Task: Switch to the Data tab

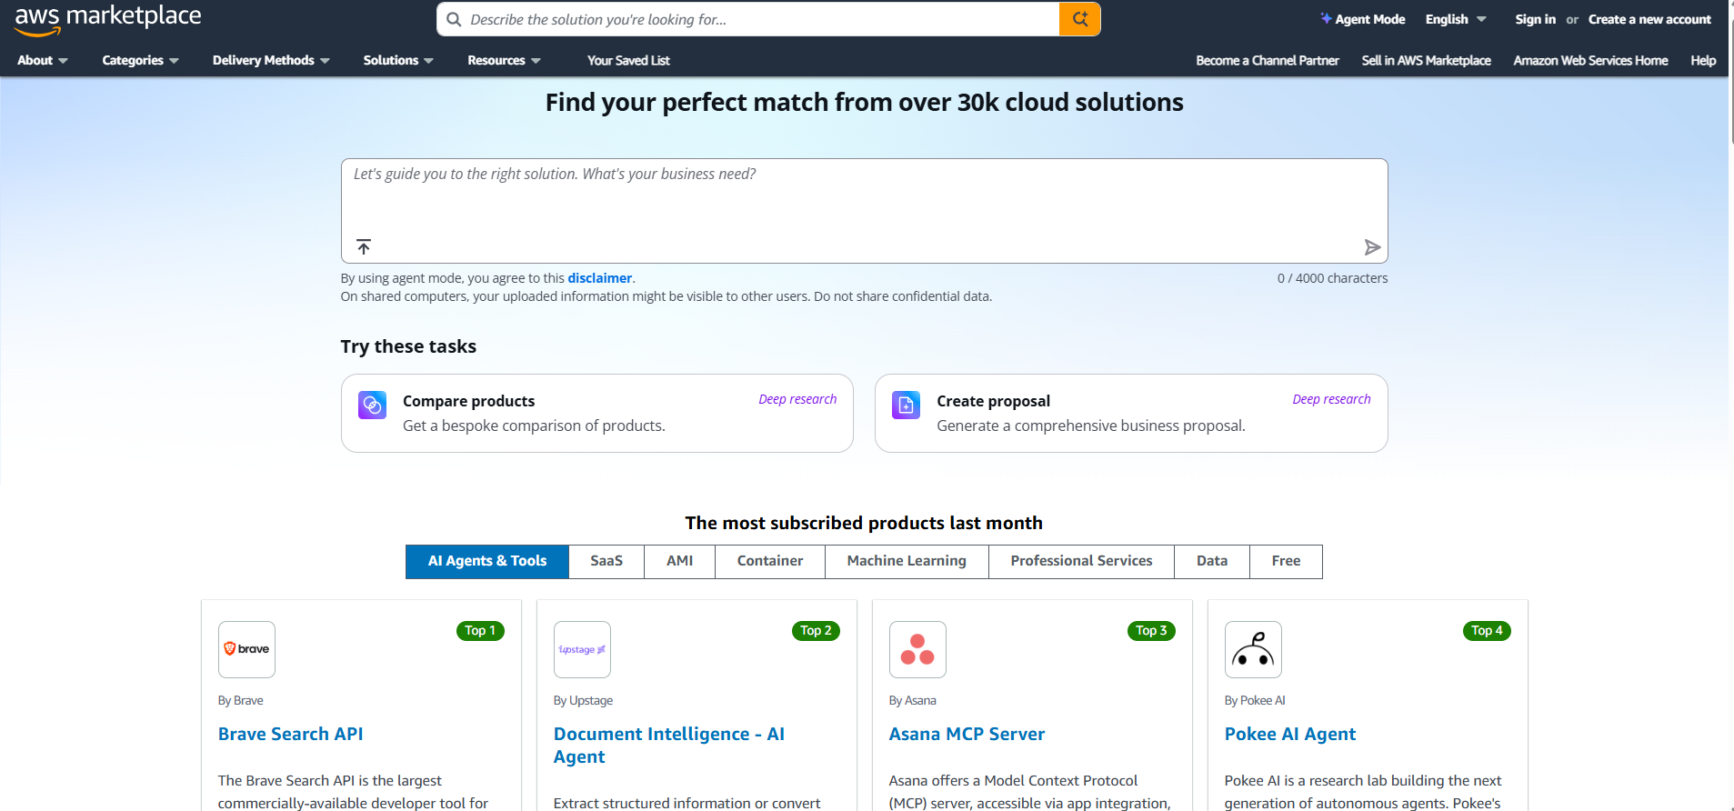Action: tap(1212, 561)
